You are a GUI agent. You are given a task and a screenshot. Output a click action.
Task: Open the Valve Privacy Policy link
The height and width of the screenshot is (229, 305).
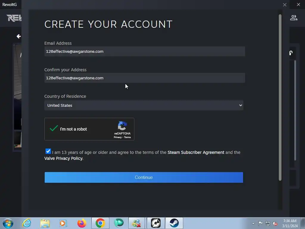63,158
